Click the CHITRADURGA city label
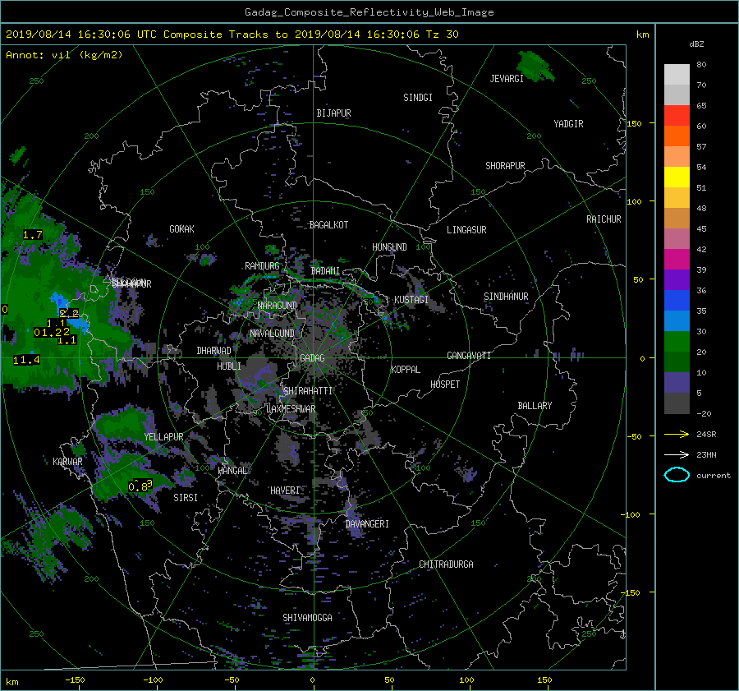 [x=446, y=564]
